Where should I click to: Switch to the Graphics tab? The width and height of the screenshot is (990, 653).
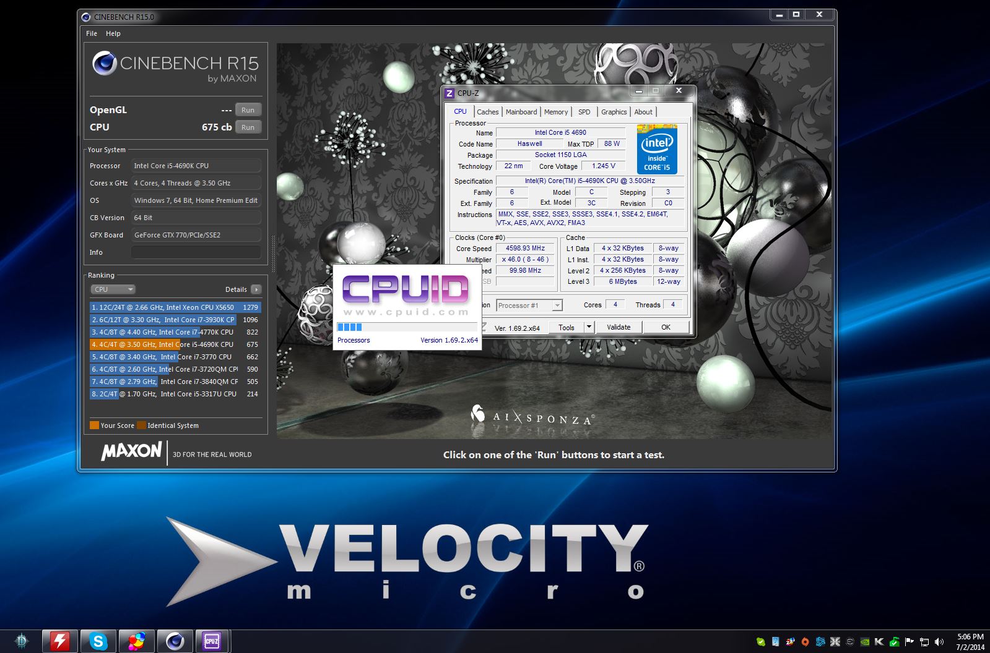click(x=614, y=112)
